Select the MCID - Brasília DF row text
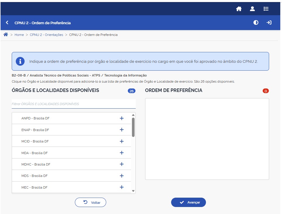282x214 pixels. [x=35, y=142]
